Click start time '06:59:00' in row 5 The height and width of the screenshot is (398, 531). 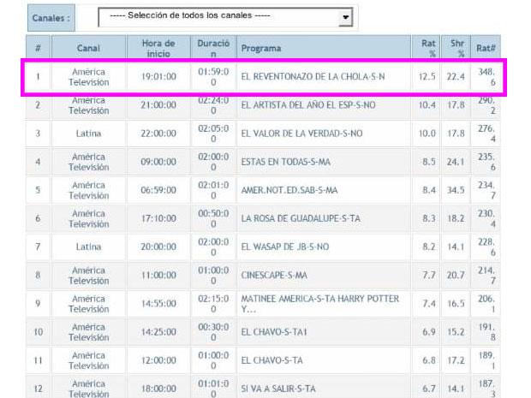[158, 190]
